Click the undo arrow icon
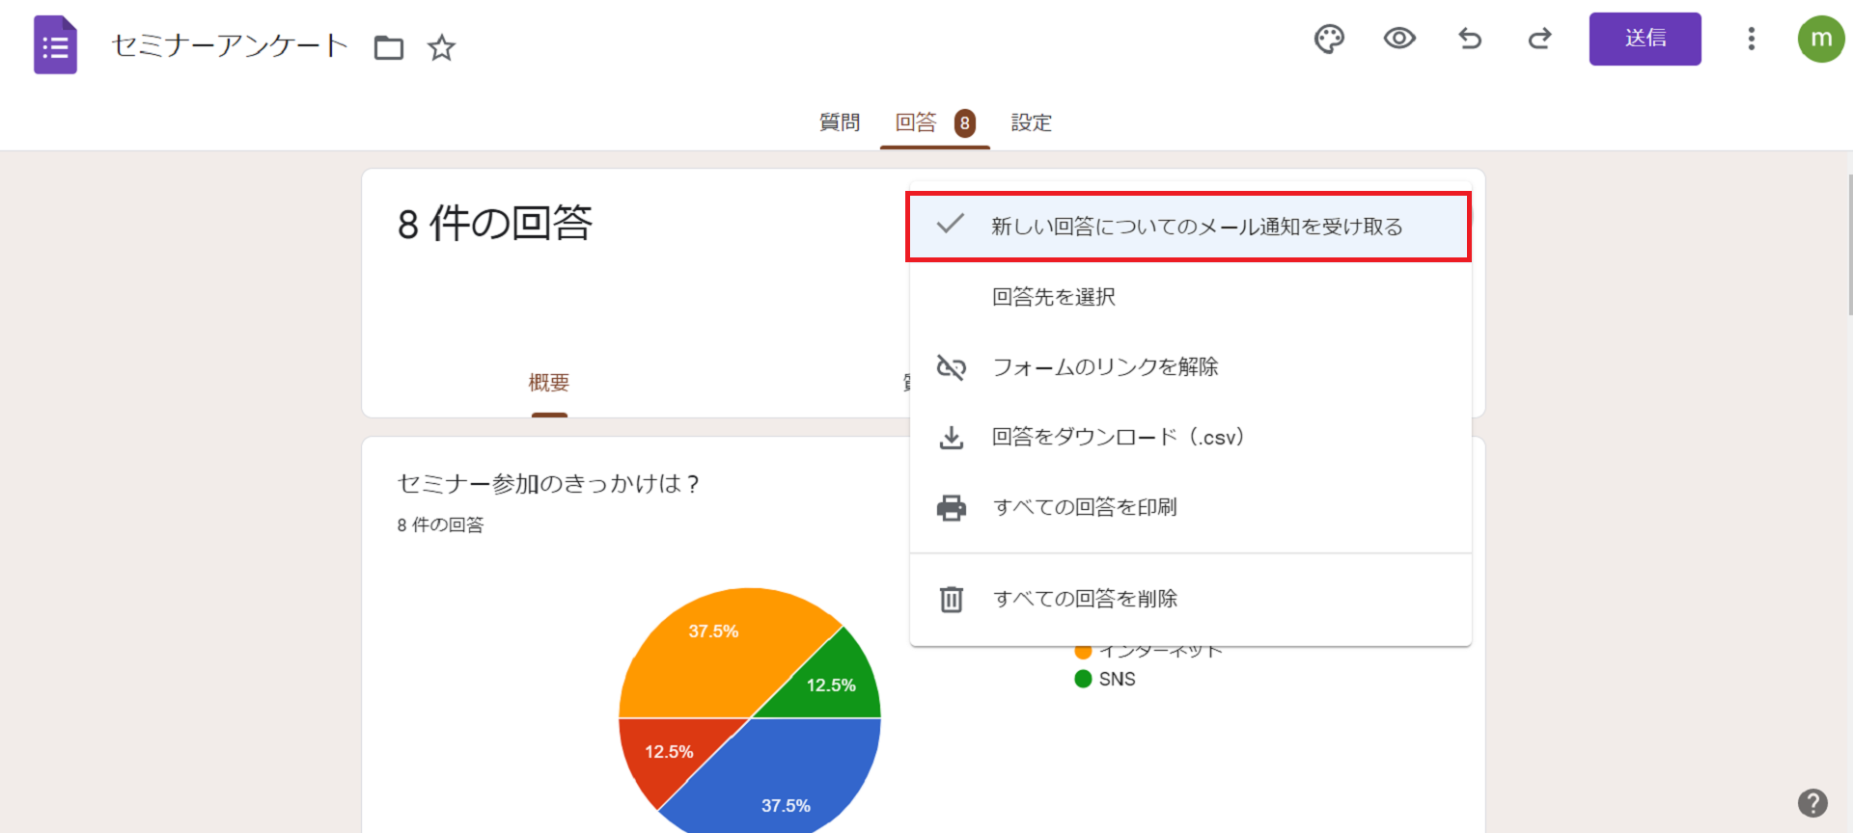 (1470, 39)
